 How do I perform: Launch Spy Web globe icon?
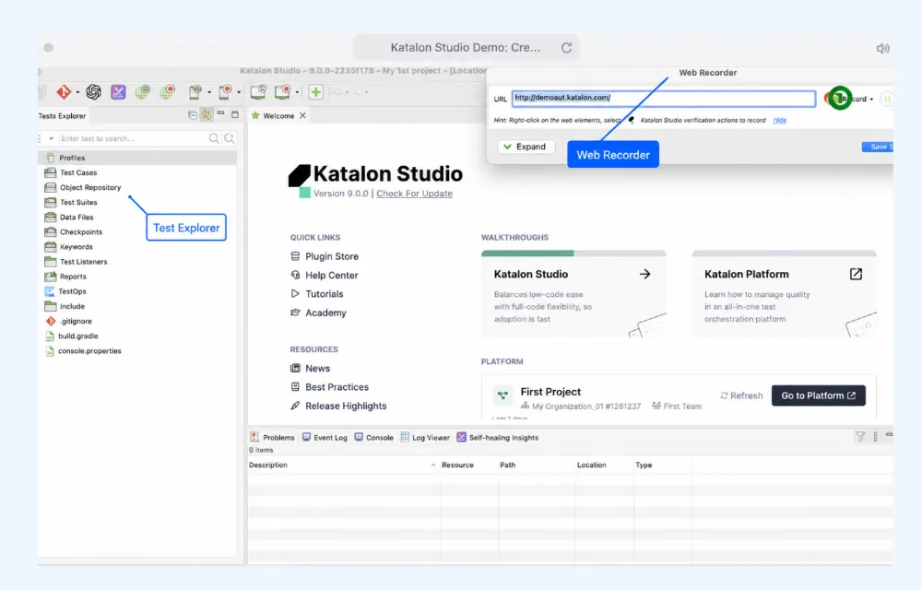pos(142,91)
